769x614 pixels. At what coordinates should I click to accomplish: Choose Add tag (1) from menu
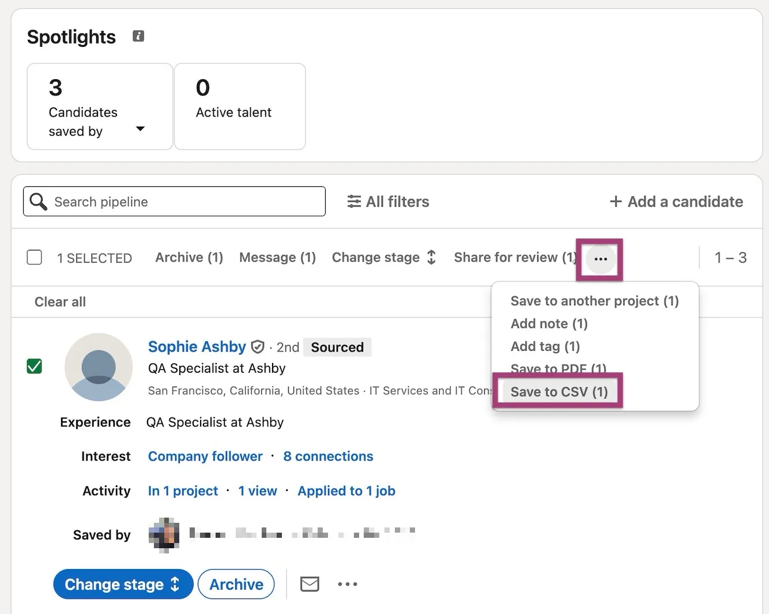545,346
